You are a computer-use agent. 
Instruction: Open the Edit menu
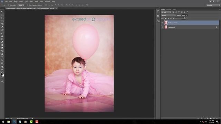[x=11, y=1]
